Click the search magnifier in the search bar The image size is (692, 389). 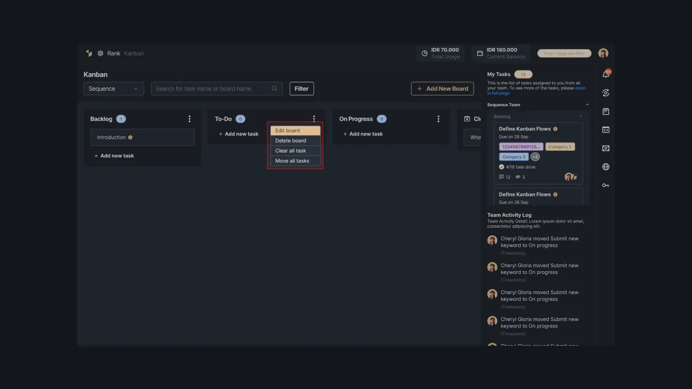point(274,88)
